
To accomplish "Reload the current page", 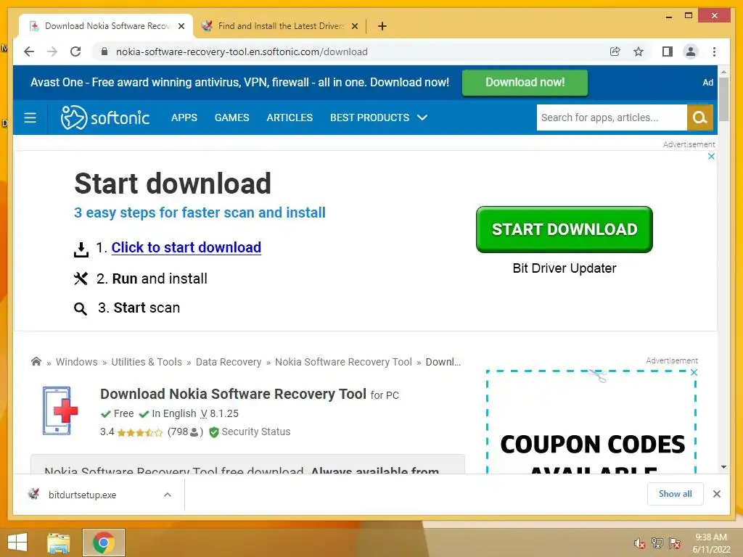I will click(x=75, y=51).
